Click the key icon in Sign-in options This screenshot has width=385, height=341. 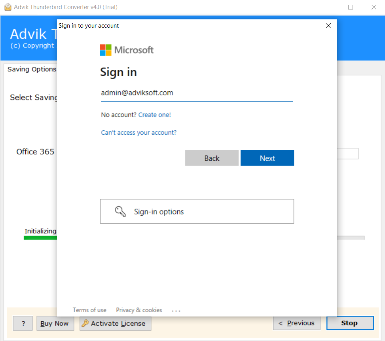tap(120, 211)
